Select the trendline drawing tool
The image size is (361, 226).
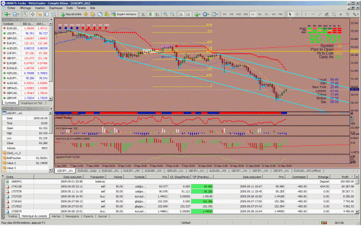pos(320,14)
